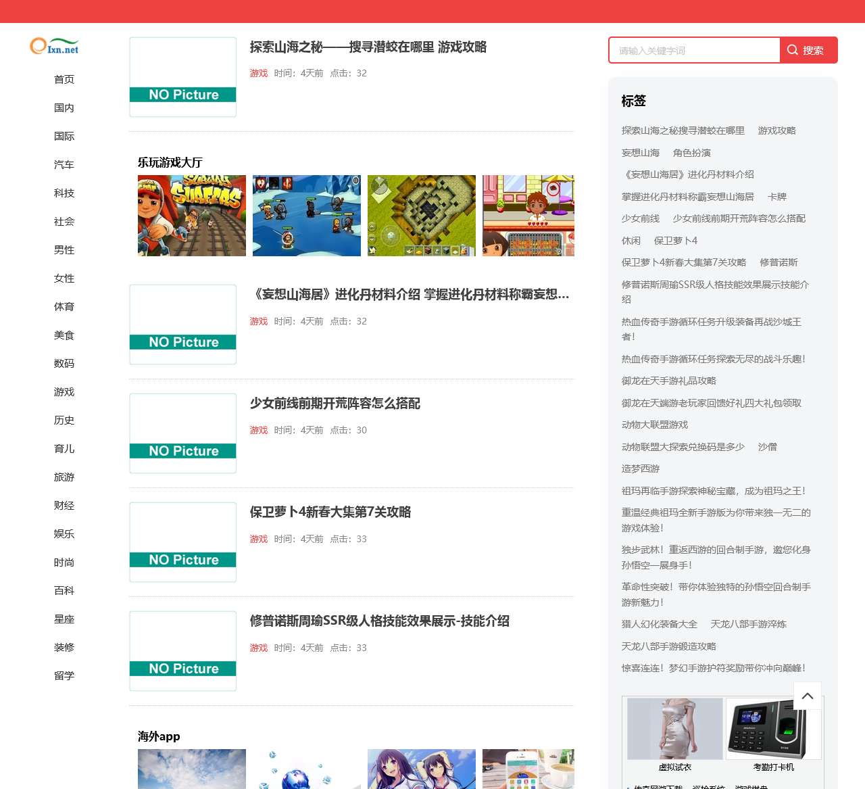Click the 角色扮演 tag
The image size is (865, 789).
692,153
